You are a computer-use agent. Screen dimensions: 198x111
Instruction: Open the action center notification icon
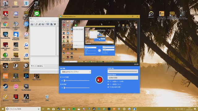tap(195, 109)
